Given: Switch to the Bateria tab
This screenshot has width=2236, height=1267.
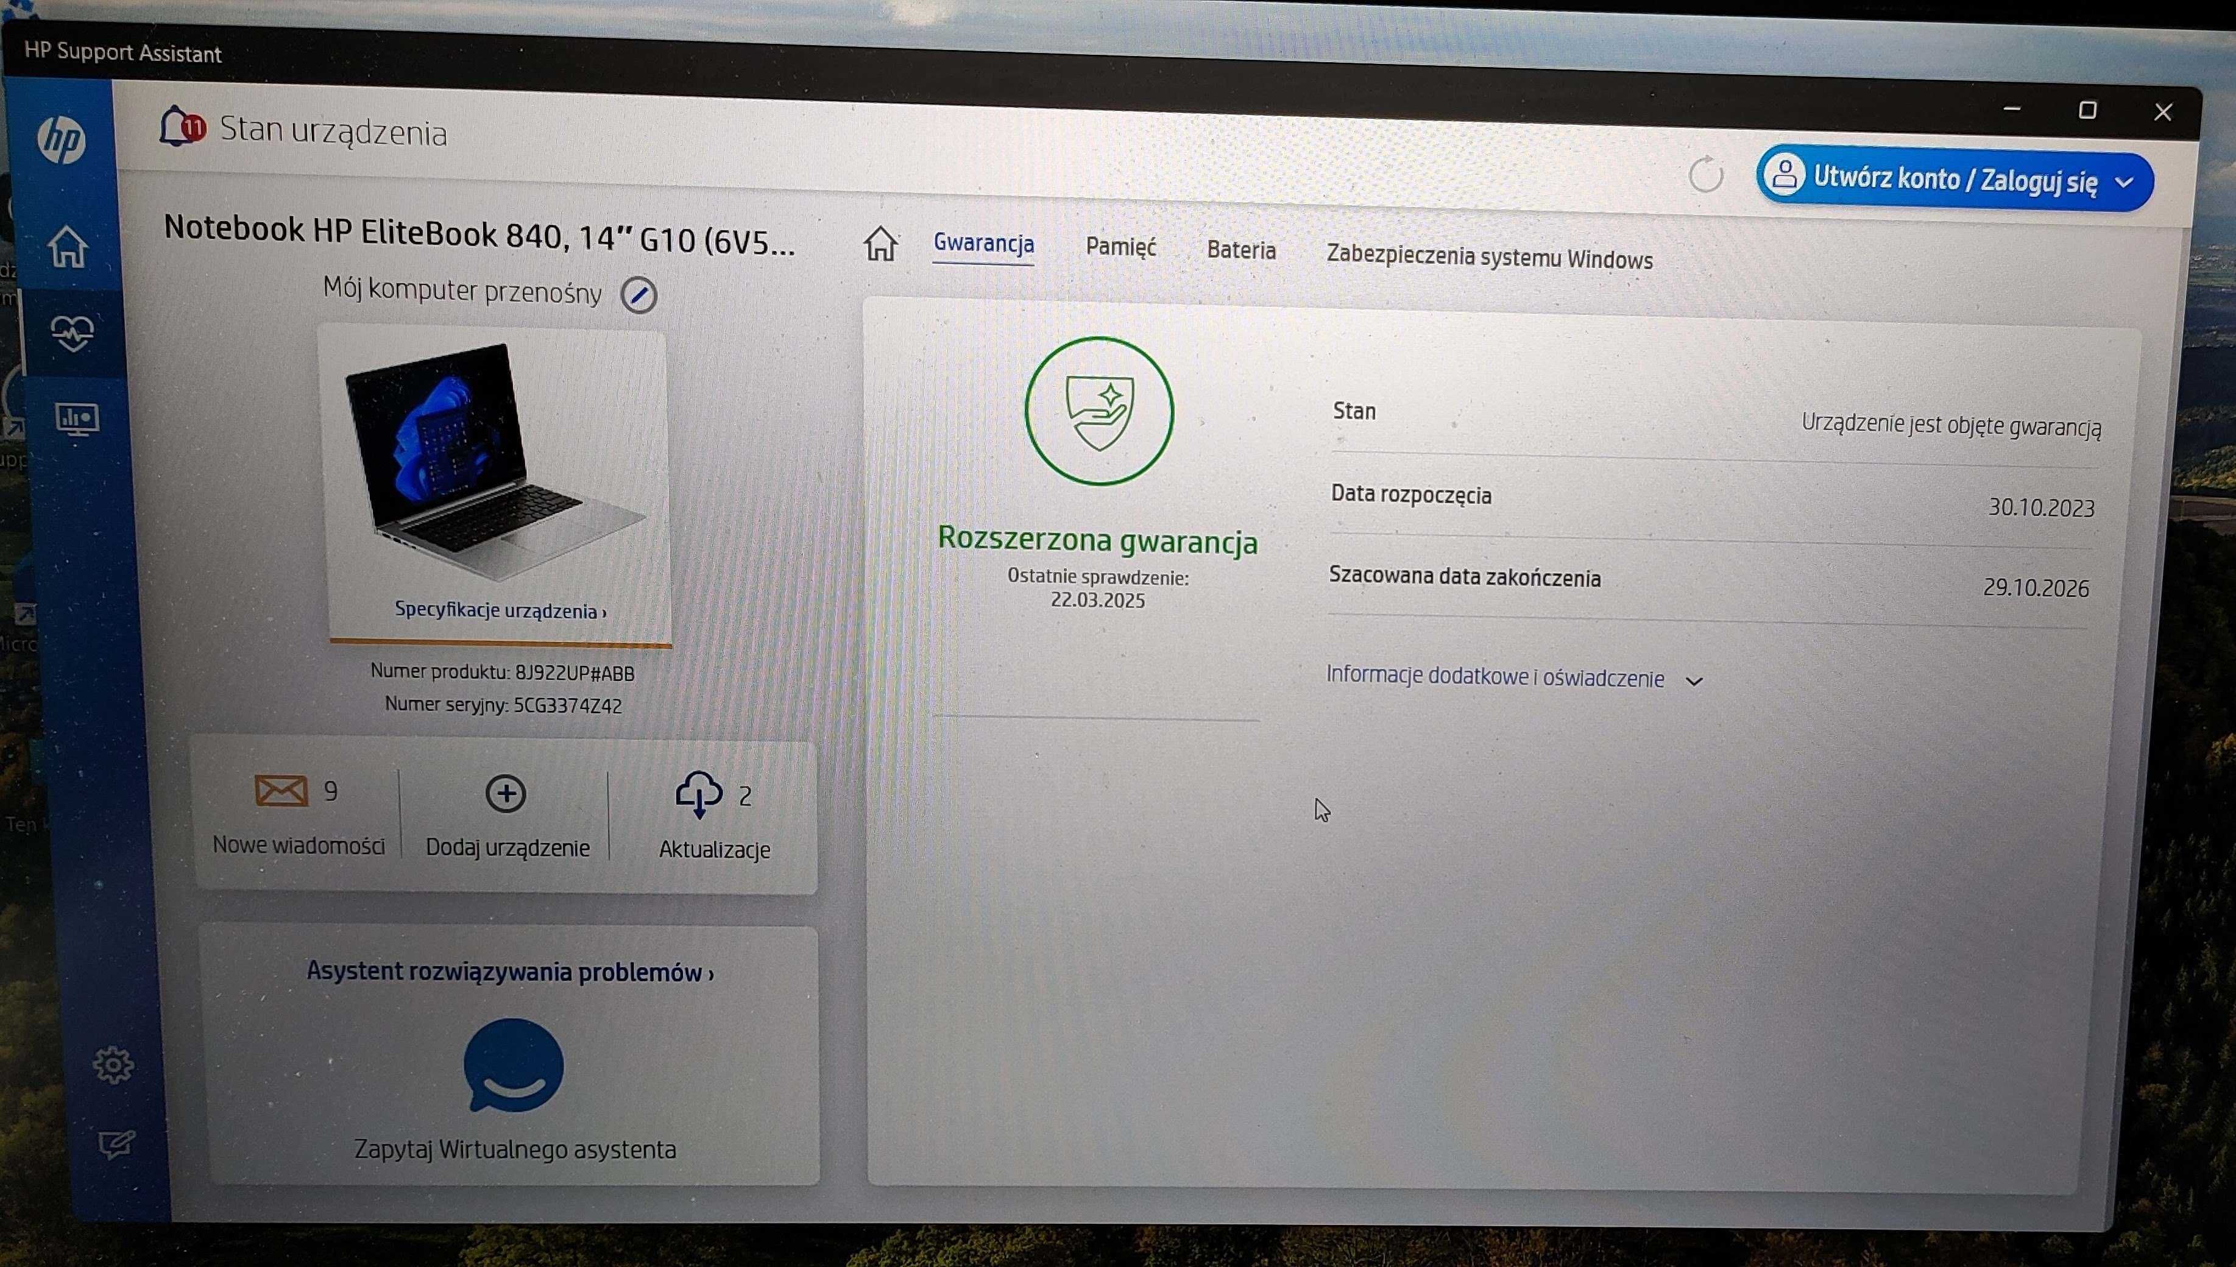Looking at the screenshot, I should 1241,250.
